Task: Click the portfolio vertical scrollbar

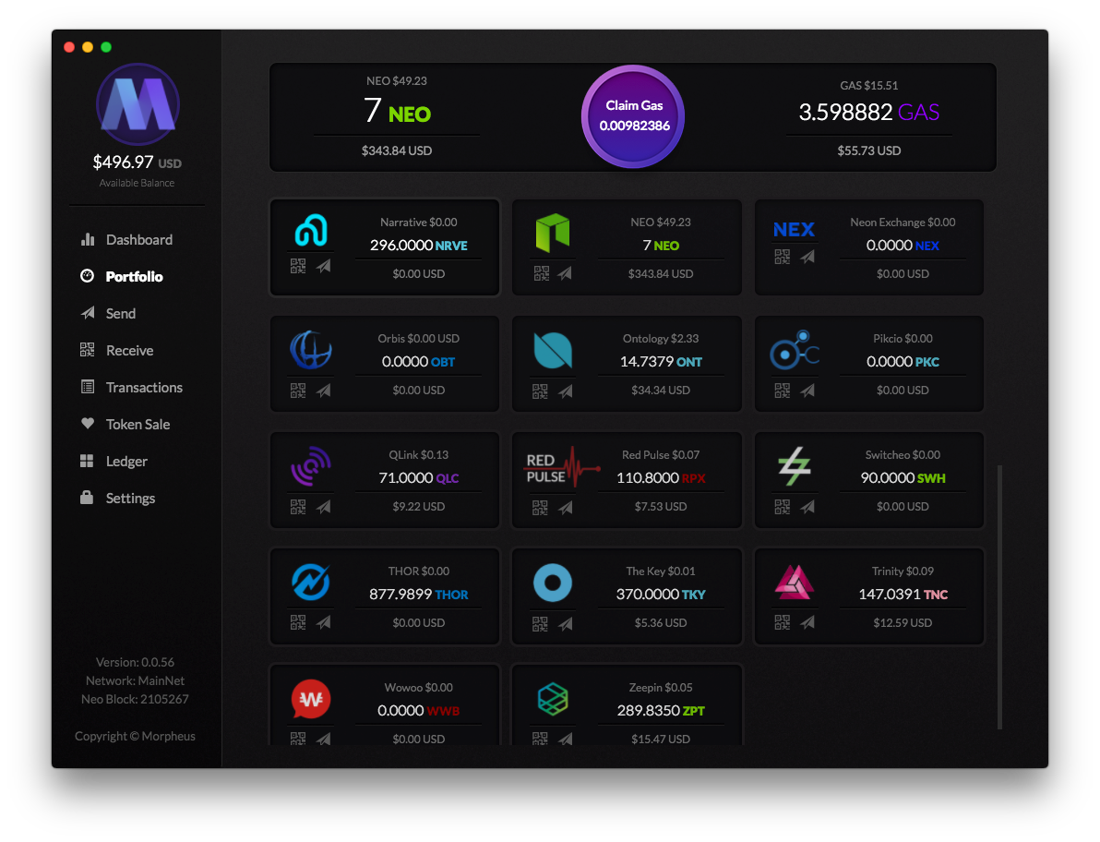Action: 999,596
